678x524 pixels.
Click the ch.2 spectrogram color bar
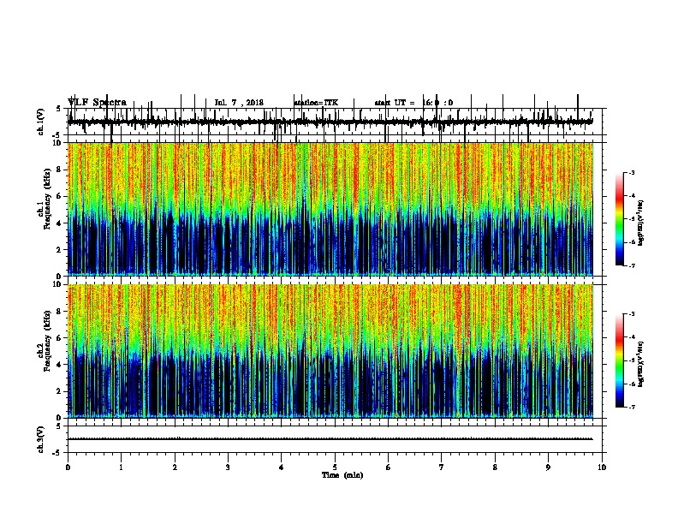(619, 360)
